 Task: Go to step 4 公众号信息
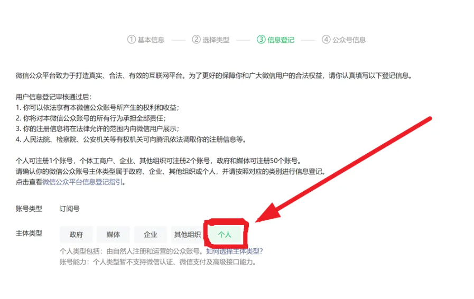343,40
